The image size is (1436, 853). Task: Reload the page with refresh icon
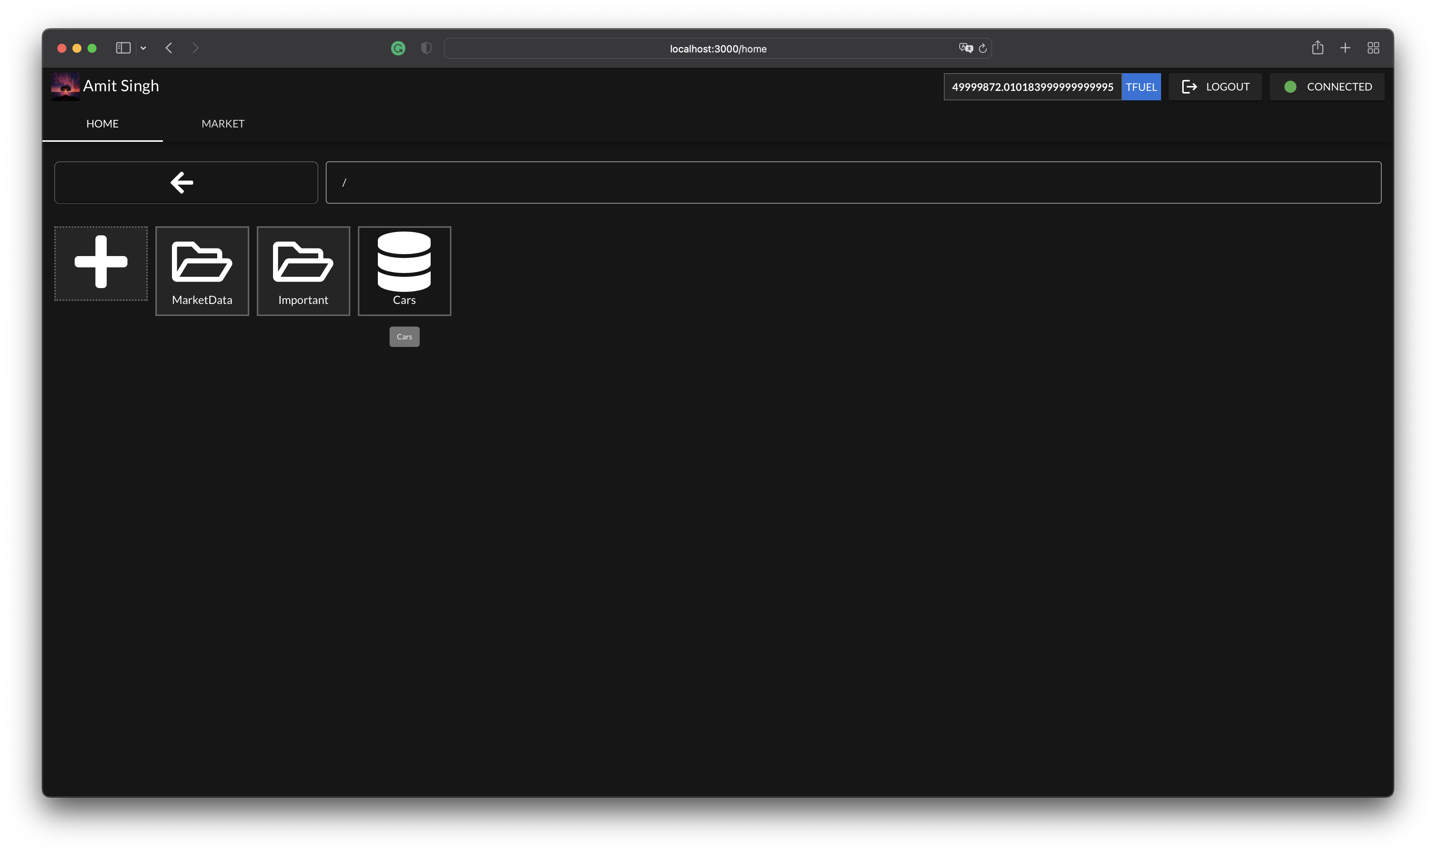click(983, 48)
